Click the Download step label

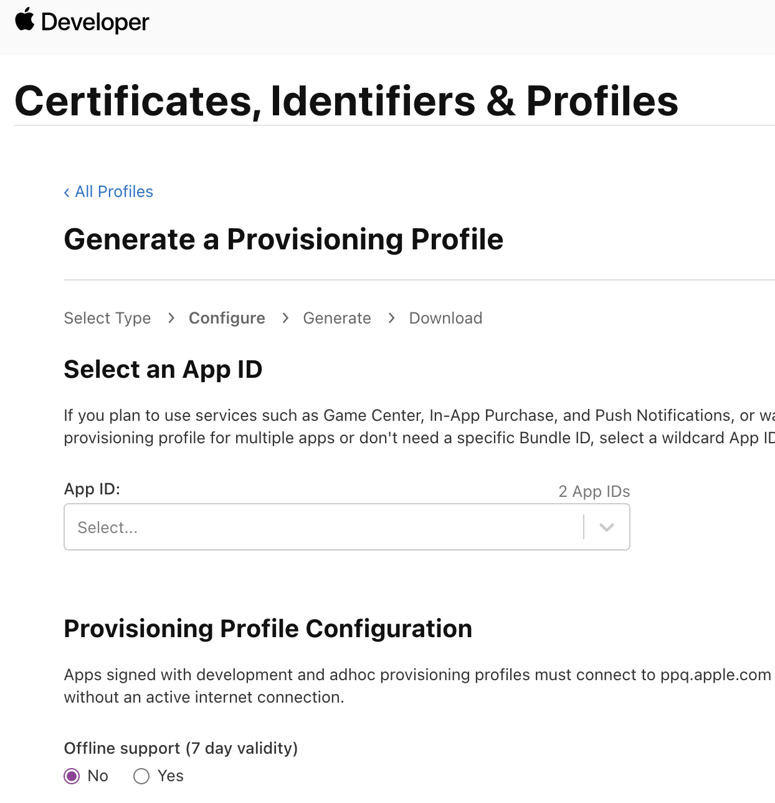pos(445,318)
